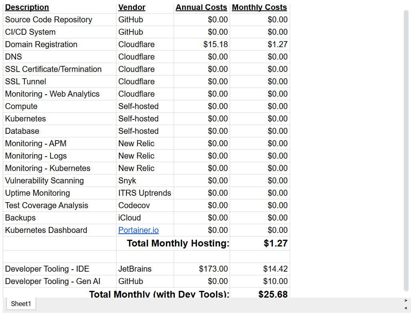Click the Test Coverage Analysis cell
This screenshot has width=411, height=314.
(x=60, y=205)
